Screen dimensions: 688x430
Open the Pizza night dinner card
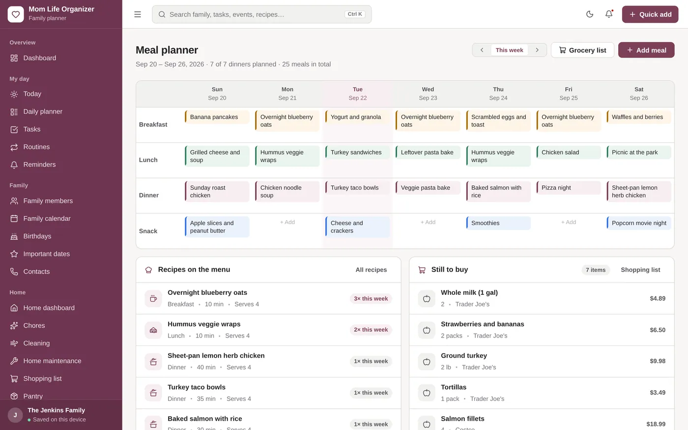569,188
